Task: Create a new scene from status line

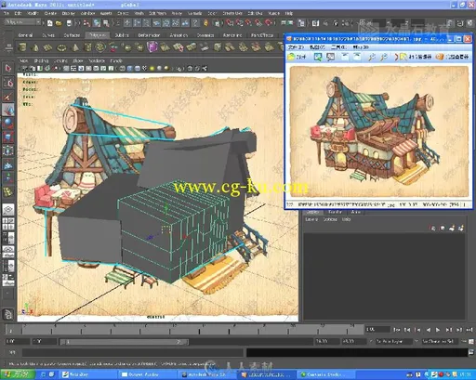Action: [50, 23]
